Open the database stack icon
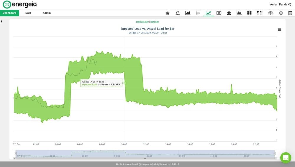Viewport: 295px width, 167px height. 290,13
